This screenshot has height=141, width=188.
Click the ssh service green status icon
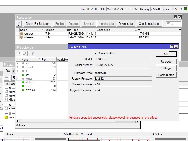click(x=23, y=75)
